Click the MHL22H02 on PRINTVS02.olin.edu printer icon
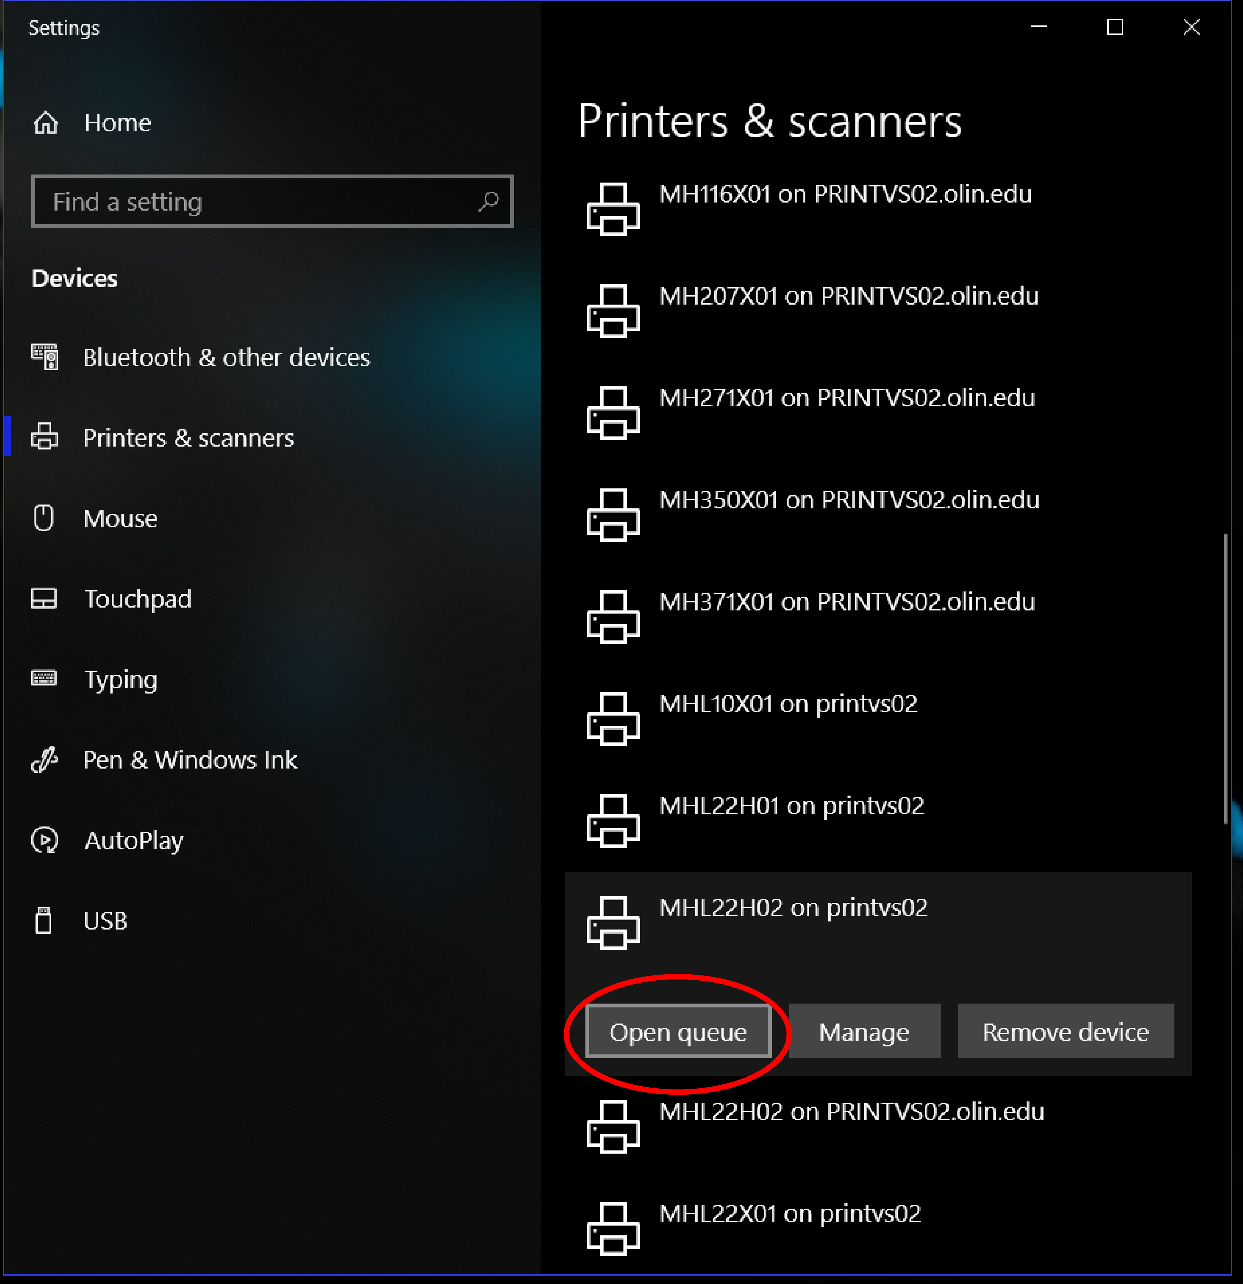Viewport: 1243px width, 1284px height. 613,1127
